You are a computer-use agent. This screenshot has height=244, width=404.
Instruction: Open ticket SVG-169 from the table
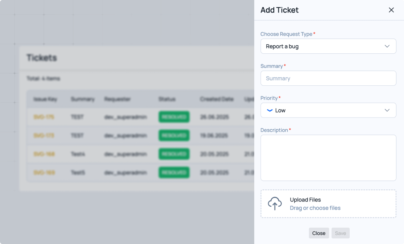point(44,173)
